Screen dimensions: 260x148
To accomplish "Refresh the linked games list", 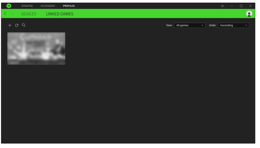I will (x=17, y=25).
